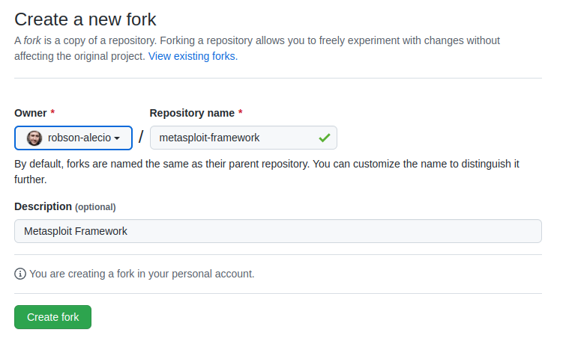
Task: Click the green Create fork button
Action: coord(53,317)
